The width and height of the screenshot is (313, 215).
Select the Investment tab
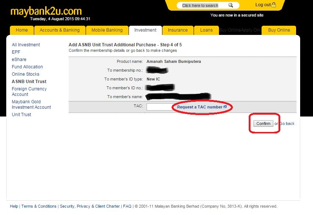point(145,30)
